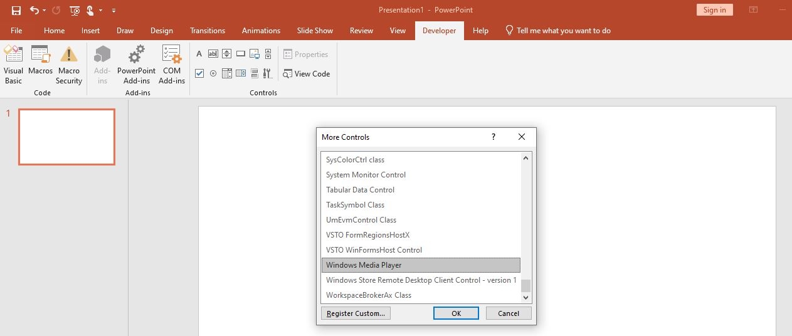Select slide 1 thumbnail
792x336 pixels.
point(66,137)
